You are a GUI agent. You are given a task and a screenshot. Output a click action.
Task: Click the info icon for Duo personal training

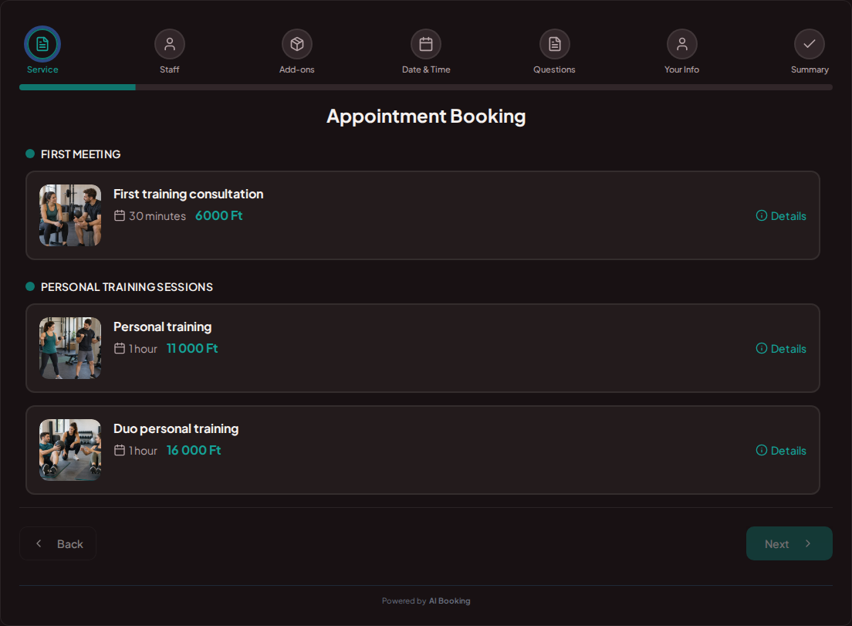762,451
